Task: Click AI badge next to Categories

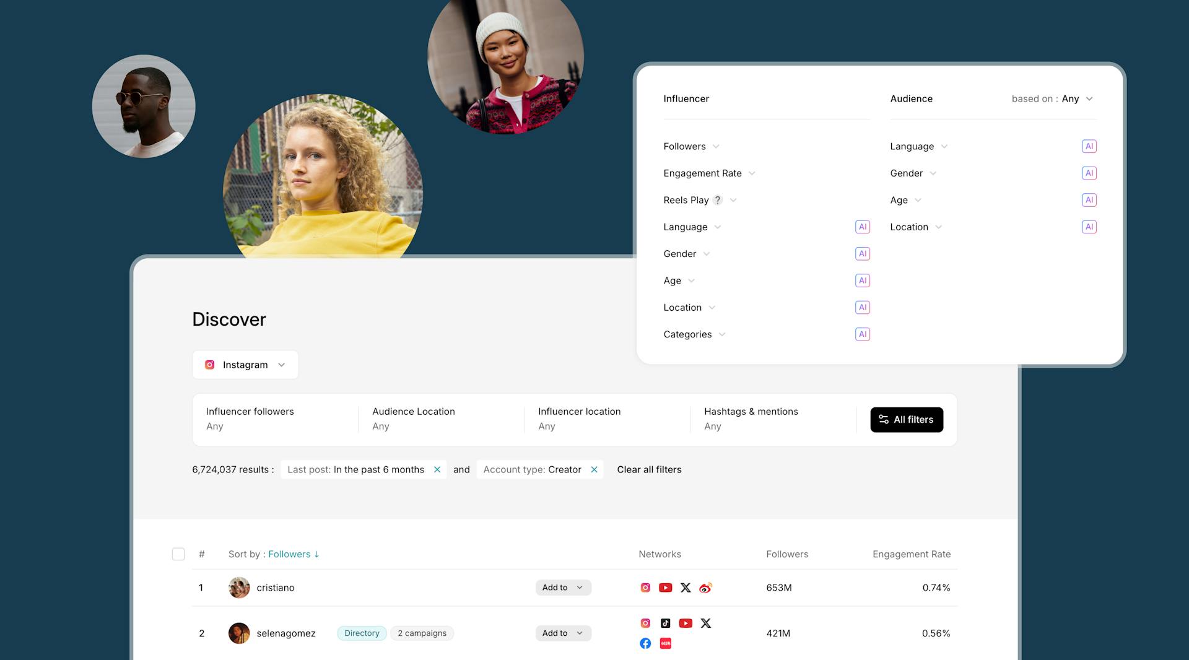Action: click(x=863, y=334)
